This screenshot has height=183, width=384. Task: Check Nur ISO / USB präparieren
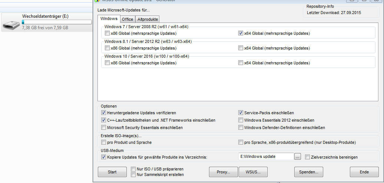(x=133, y=169)
